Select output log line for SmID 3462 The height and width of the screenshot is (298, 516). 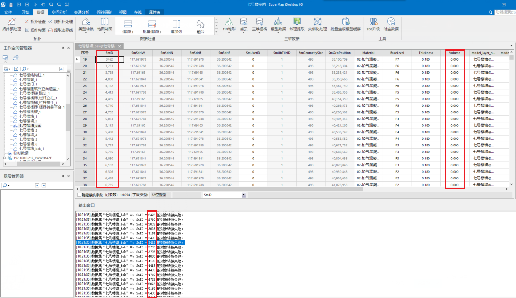click(130, 243)
